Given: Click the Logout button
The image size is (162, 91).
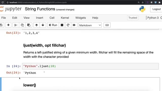Looking at the screenshot, I should click(156, 9).
